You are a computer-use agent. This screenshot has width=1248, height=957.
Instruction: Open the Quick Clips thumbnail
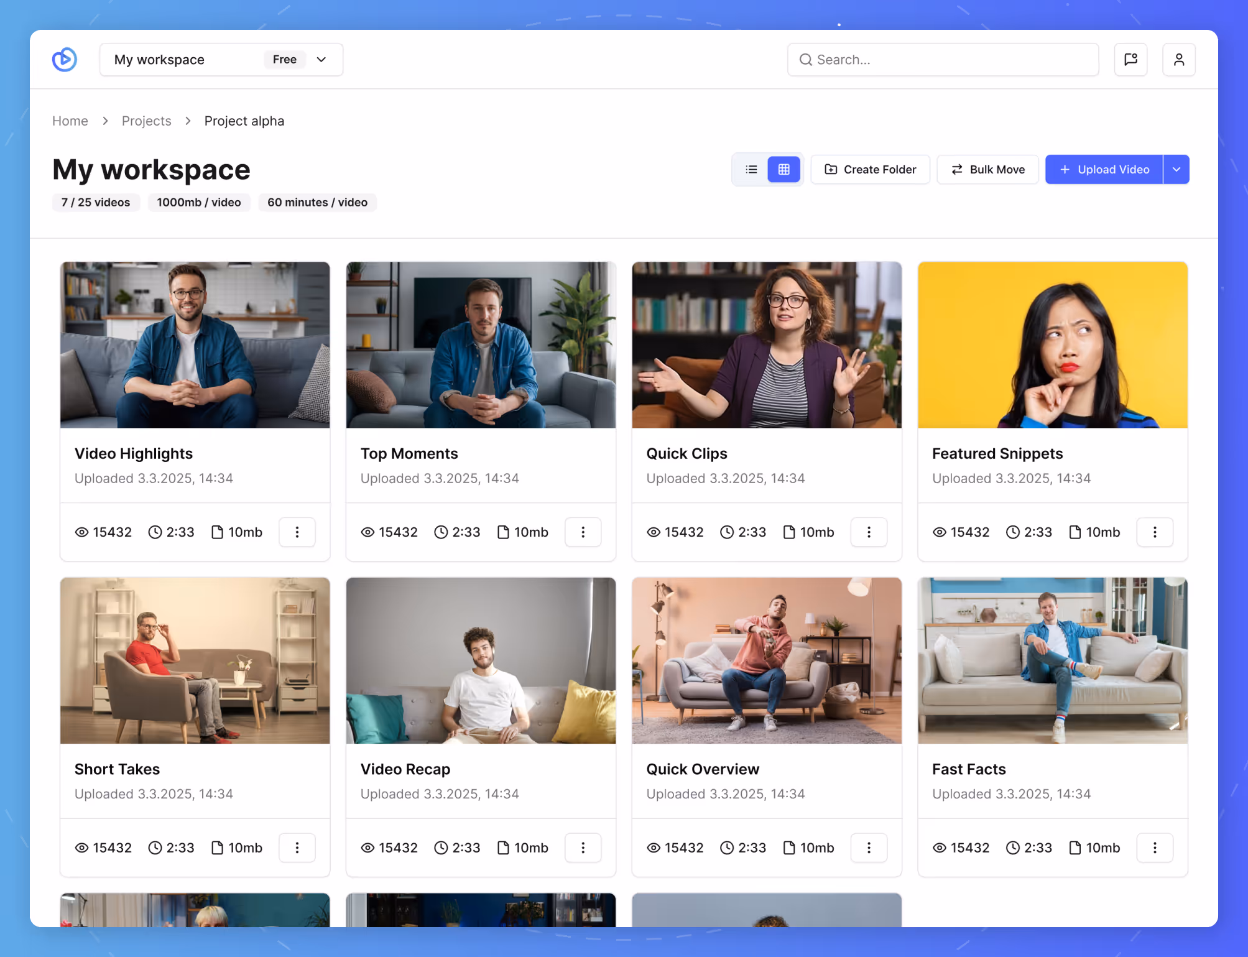coord(767,344)
